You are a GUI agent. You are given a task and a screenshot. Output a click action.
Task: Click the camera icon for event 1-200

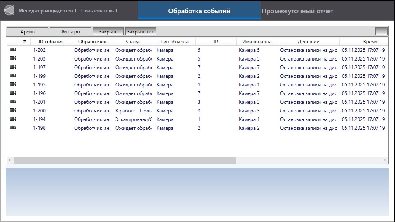13,111
